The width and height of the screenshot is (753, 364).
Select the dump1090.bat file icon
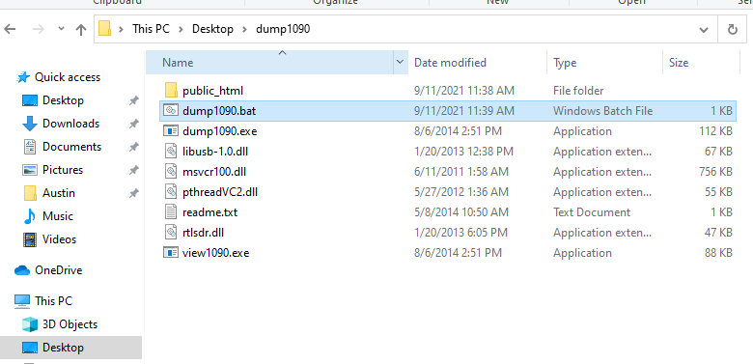[x=171, y=110]
